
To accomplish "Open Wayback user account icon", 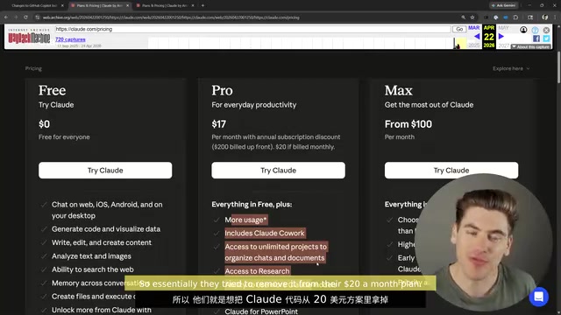I will (523, 30).
